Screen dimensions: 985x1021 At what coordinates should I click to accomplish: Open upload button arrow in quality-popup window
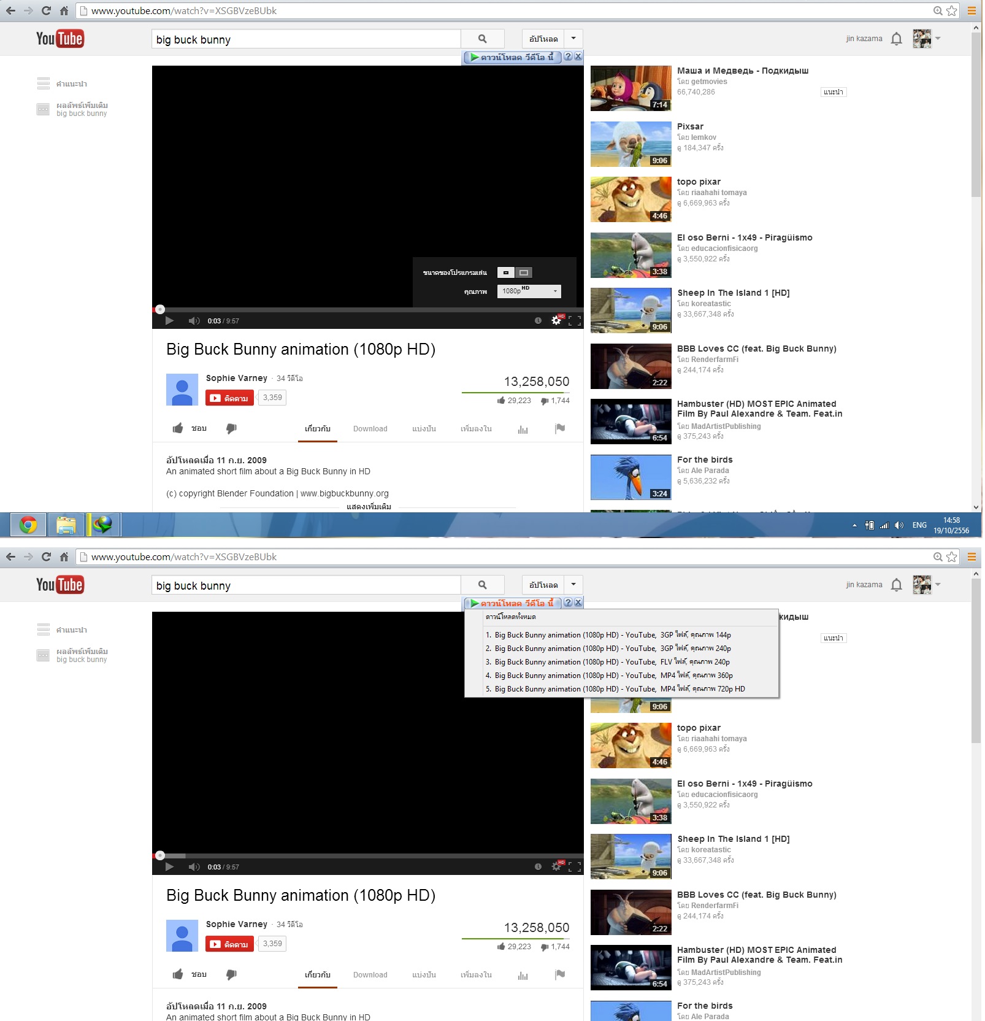coord(573,39)
